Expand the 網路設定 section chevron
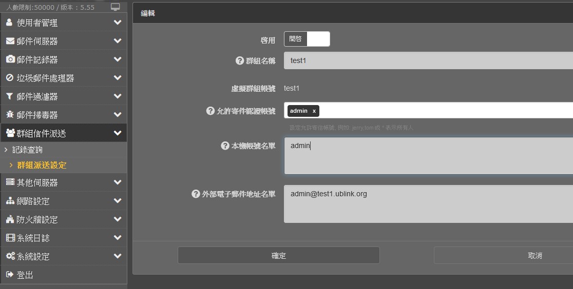 pos(118,201)
